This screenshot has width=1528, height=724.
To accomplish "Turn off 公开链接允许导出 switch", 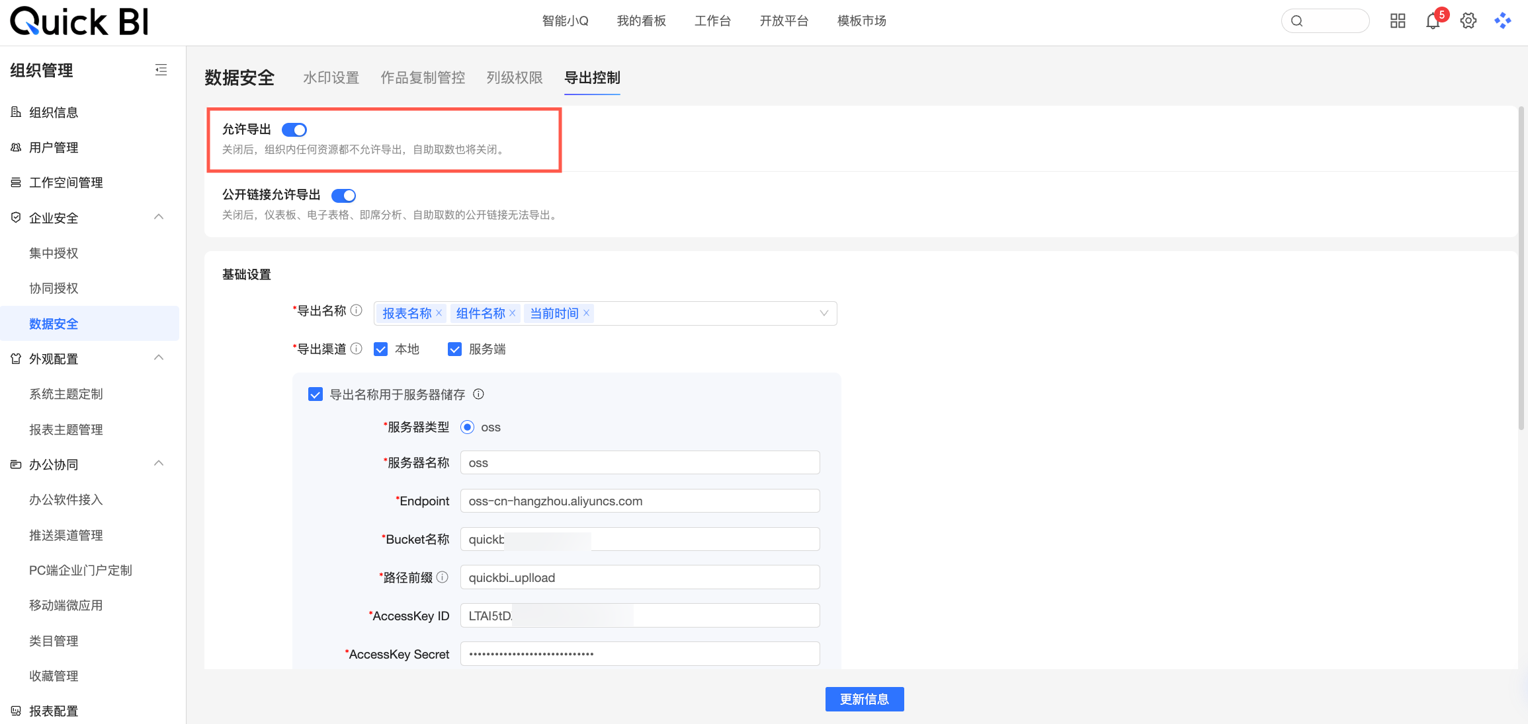I will 343,196.
